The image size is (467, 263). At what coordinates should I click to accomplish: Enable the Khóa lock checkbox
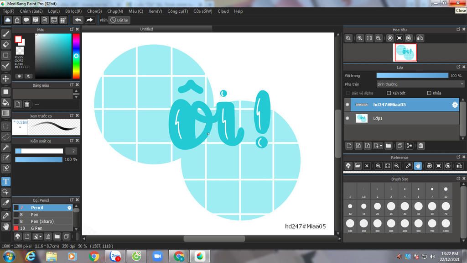(429, 93)
